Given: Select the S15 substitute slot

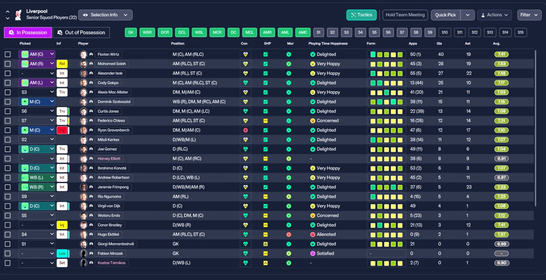Looking at the screenshot, I should coord(521,32).
